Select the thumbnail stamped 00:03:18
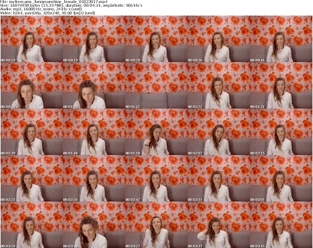 [94, 225]
